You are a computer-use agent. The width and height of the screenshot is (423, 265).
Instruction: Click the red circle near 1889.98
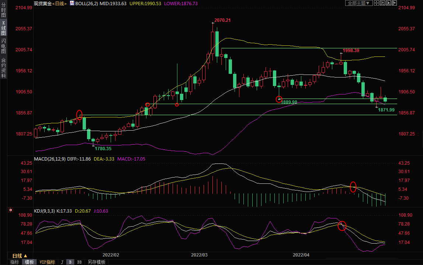click(279, 99)
